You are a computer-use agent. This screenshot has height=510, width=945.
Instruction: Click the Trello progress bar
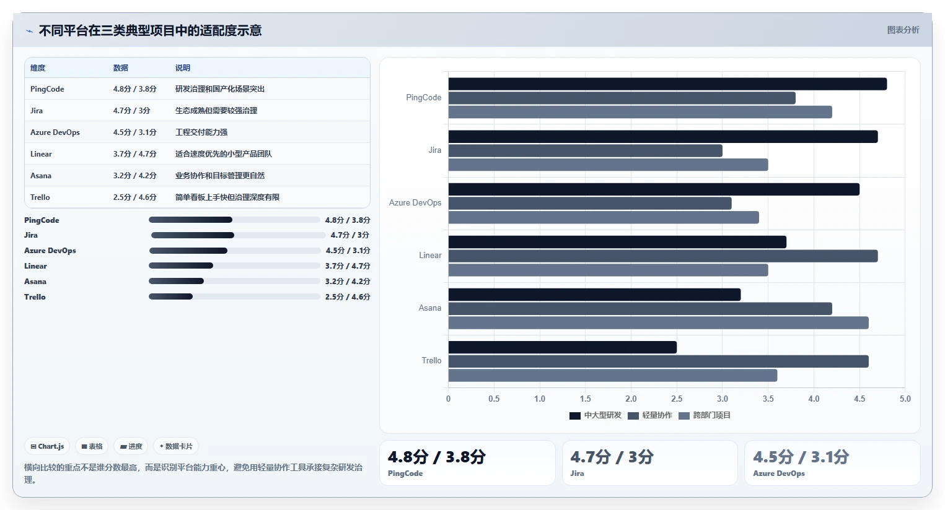[234, 297]
